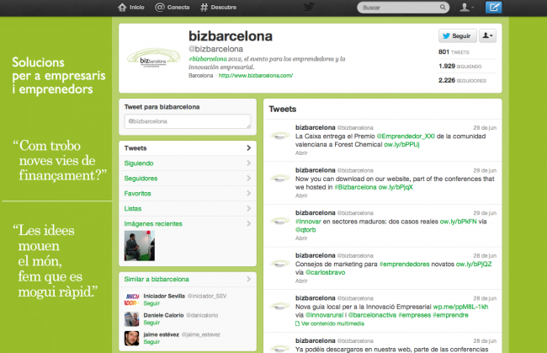Open the Seguidores list

point(188,178)
